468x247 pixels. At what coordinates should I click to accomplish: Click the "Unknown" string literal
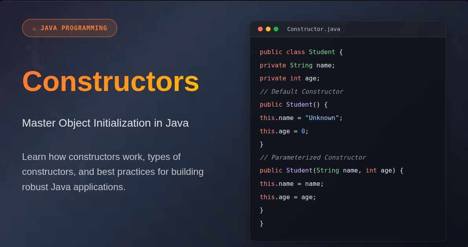[322, 118]
